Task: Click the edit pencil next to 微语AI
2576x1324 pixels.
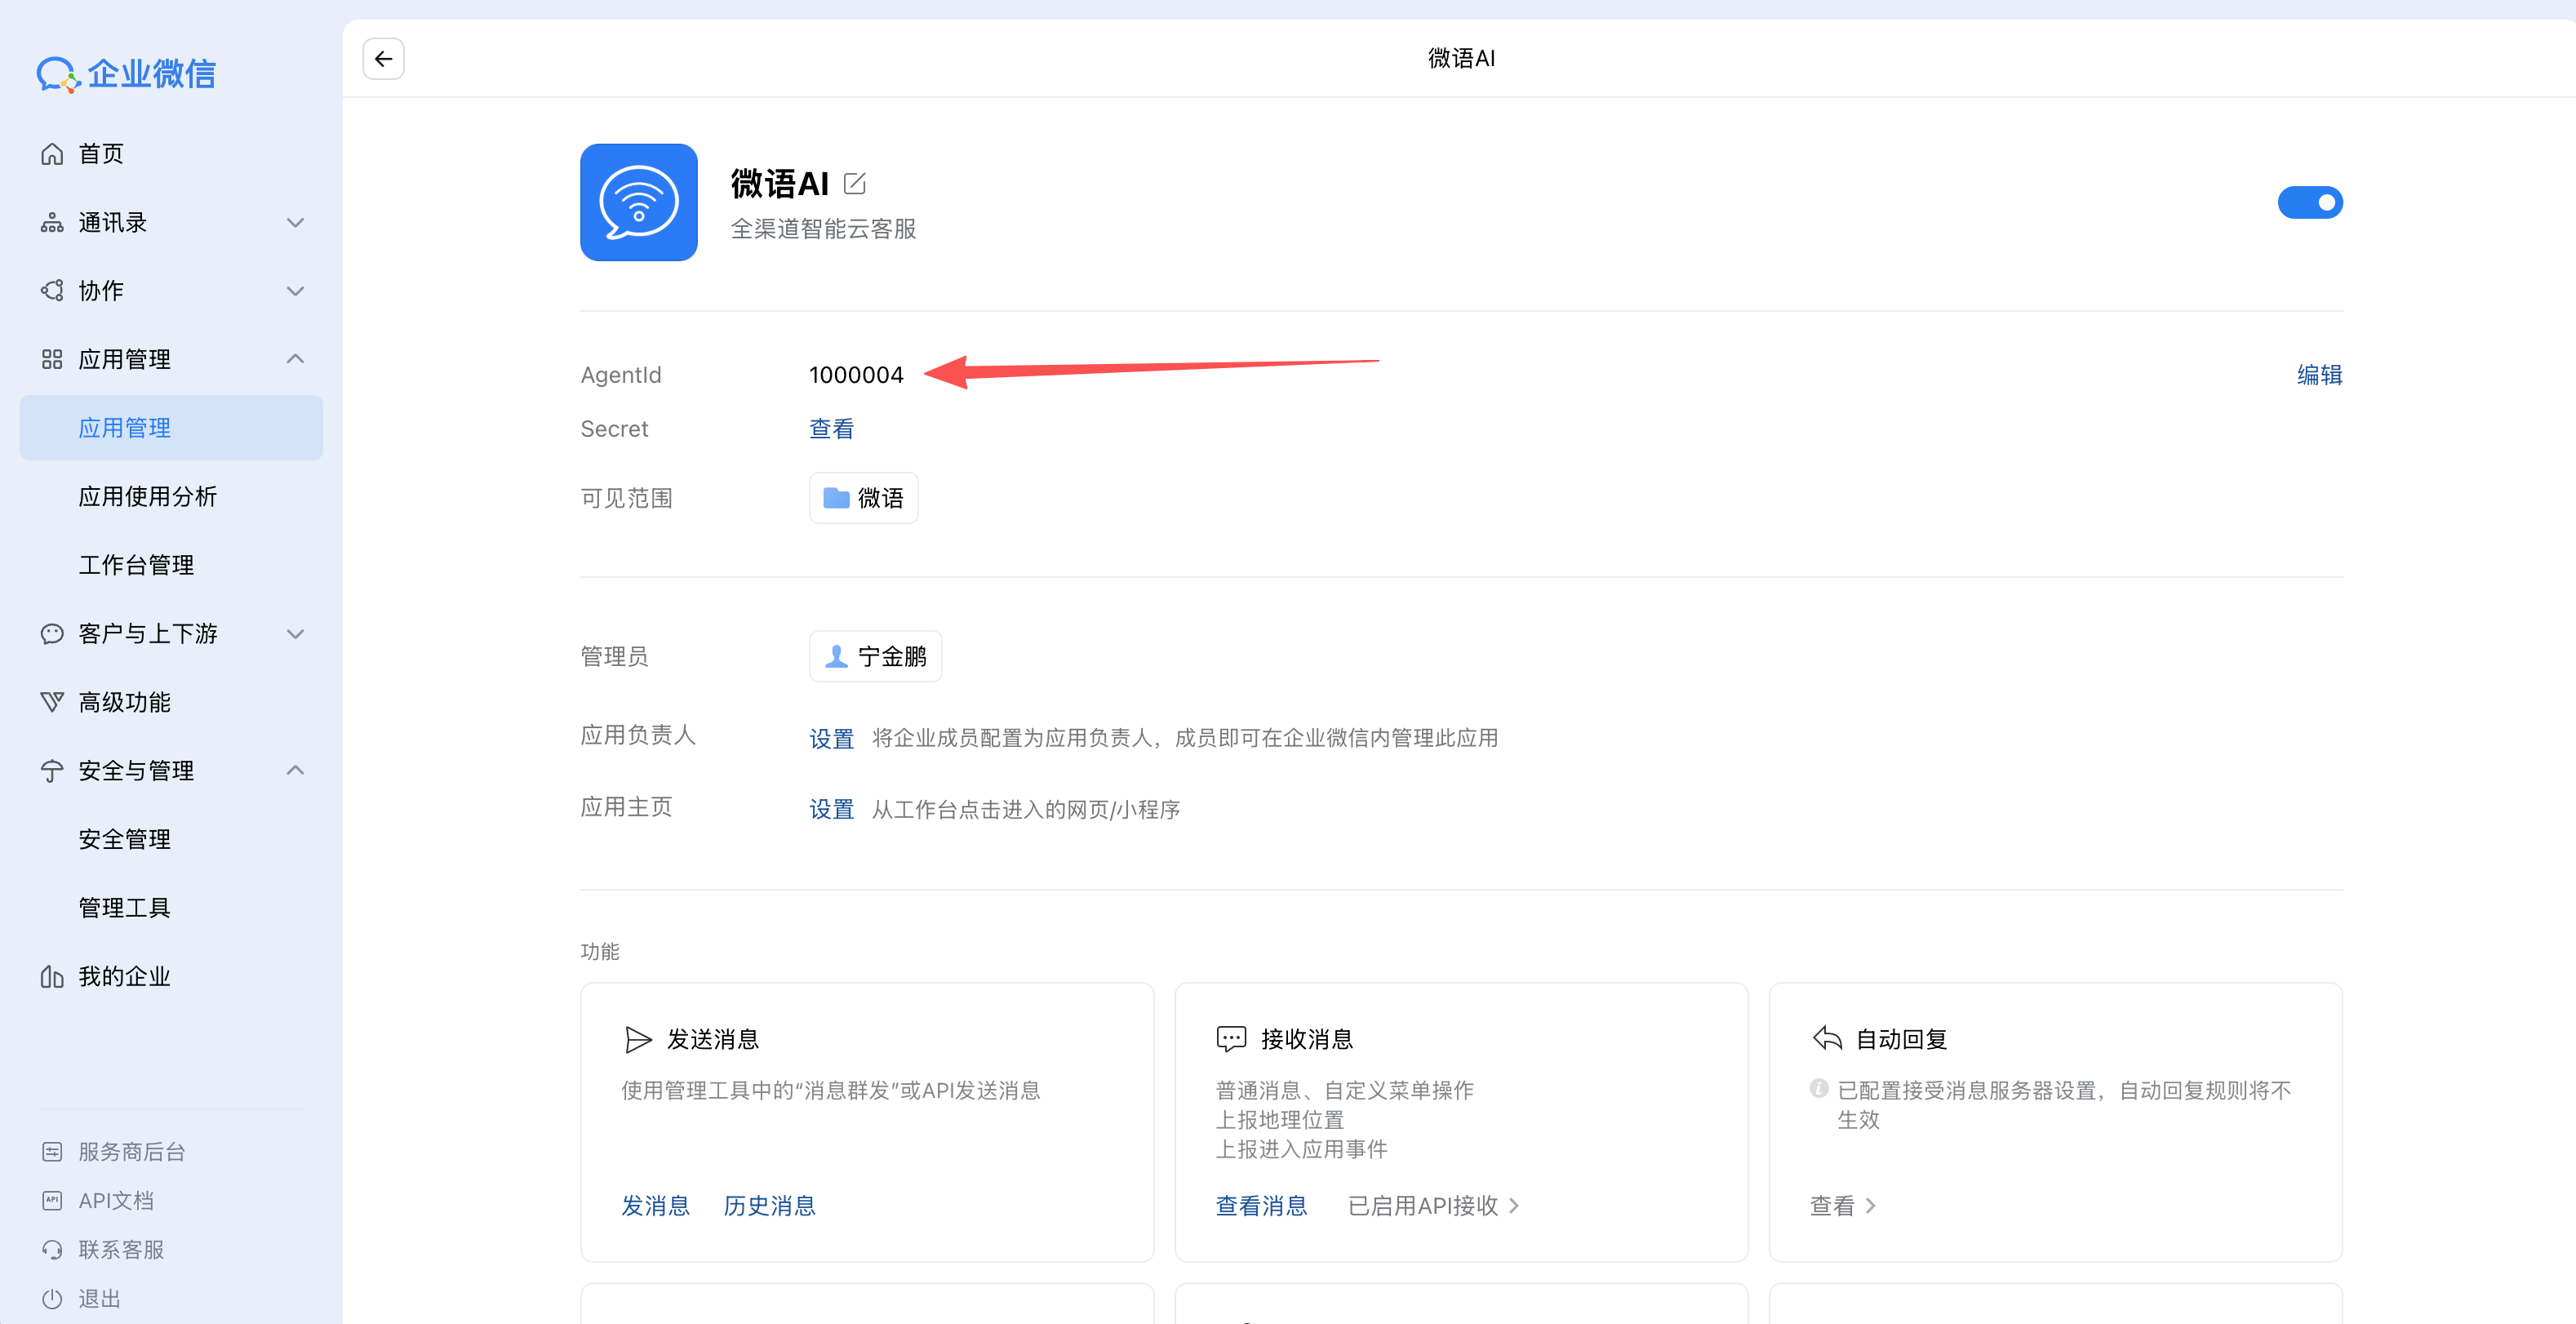Action: [x=855, y=183]
